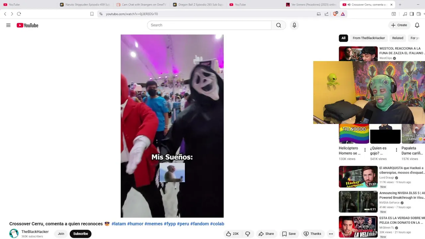Open a new tab with plus button
The height and width of the screenshot is (239, 425).
tap(400, 5)
